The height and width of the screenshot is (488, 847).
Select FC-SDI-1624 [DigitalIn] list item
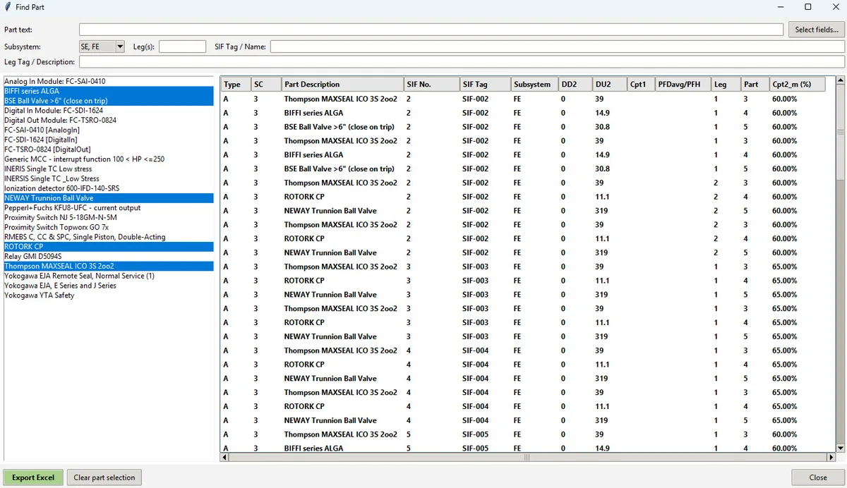coord(108,140)
